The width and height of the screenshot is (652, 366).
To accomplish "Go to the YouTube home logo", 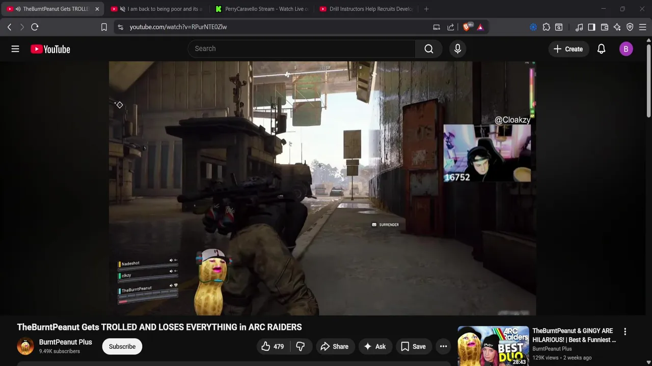I will click(50, 49).
